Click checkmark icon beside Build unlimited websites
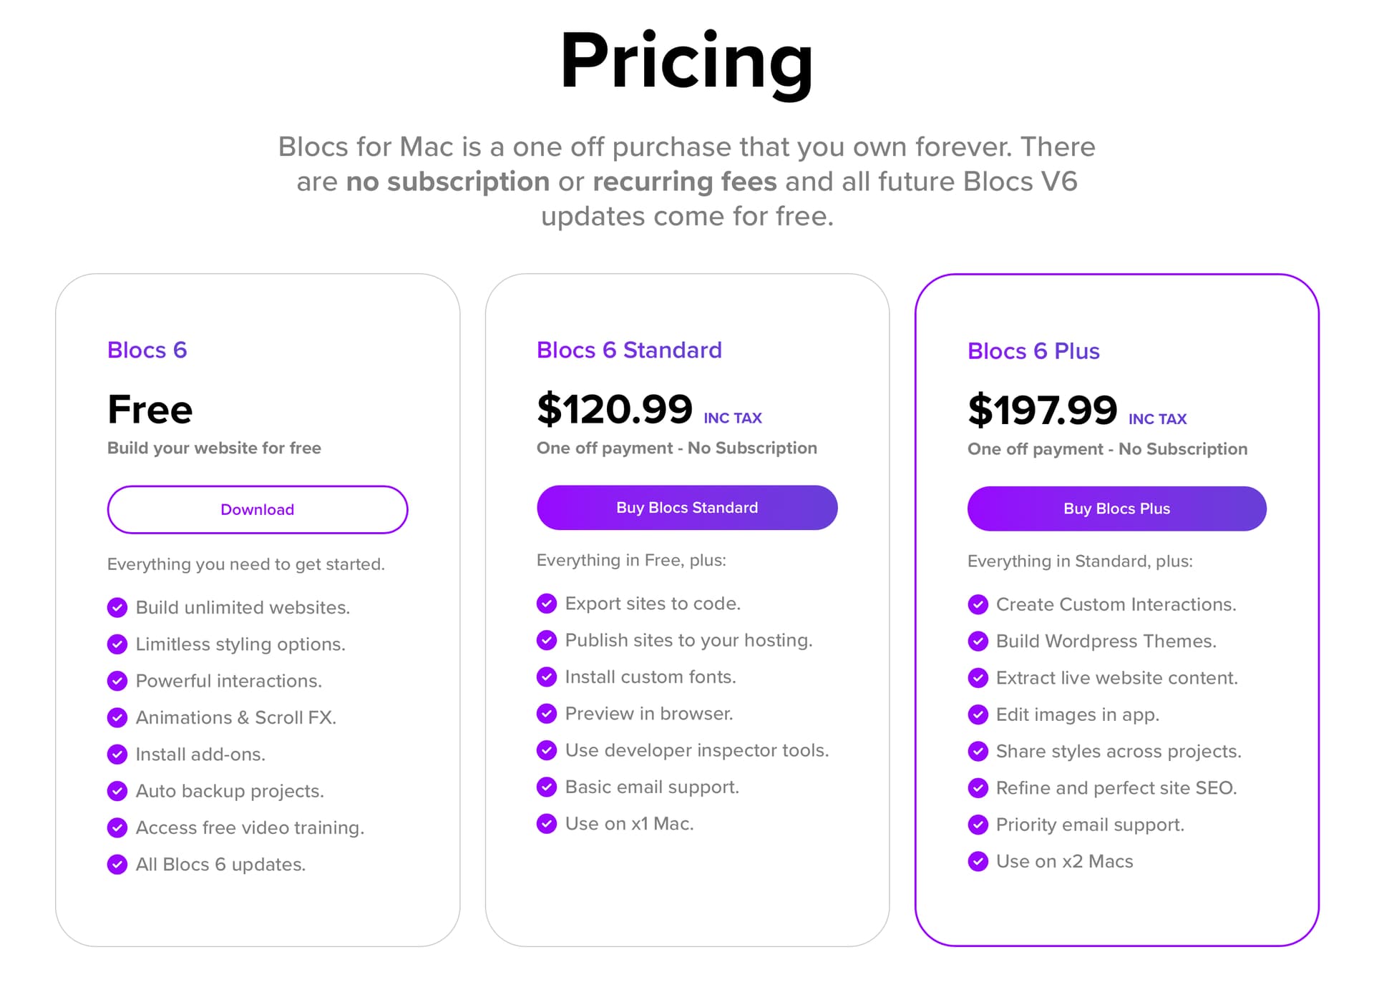The height and width of the screenshot is (997, 1374). [x=117, y=607]
